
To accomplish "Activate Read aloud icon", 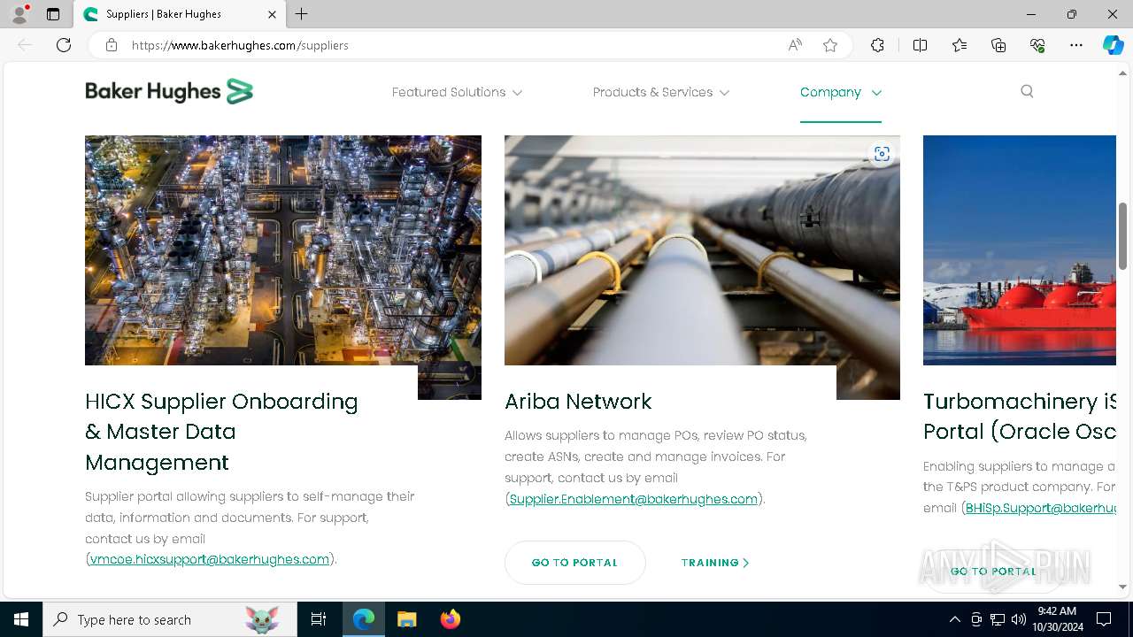I will [x=795, y=45].
